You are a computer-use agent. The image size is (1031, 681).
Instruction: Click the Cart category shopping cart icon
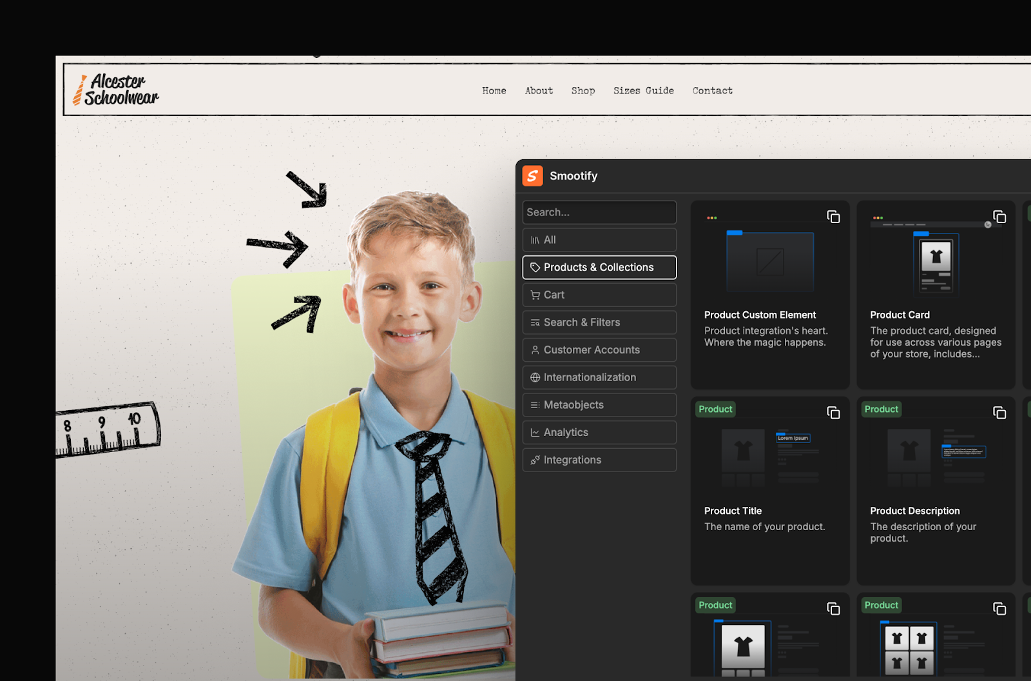tap(535, 295)
